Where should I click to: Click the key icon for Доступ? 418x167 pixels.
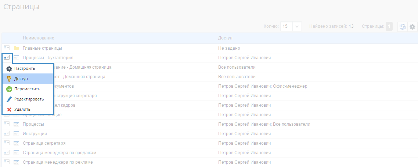point(9,79)
